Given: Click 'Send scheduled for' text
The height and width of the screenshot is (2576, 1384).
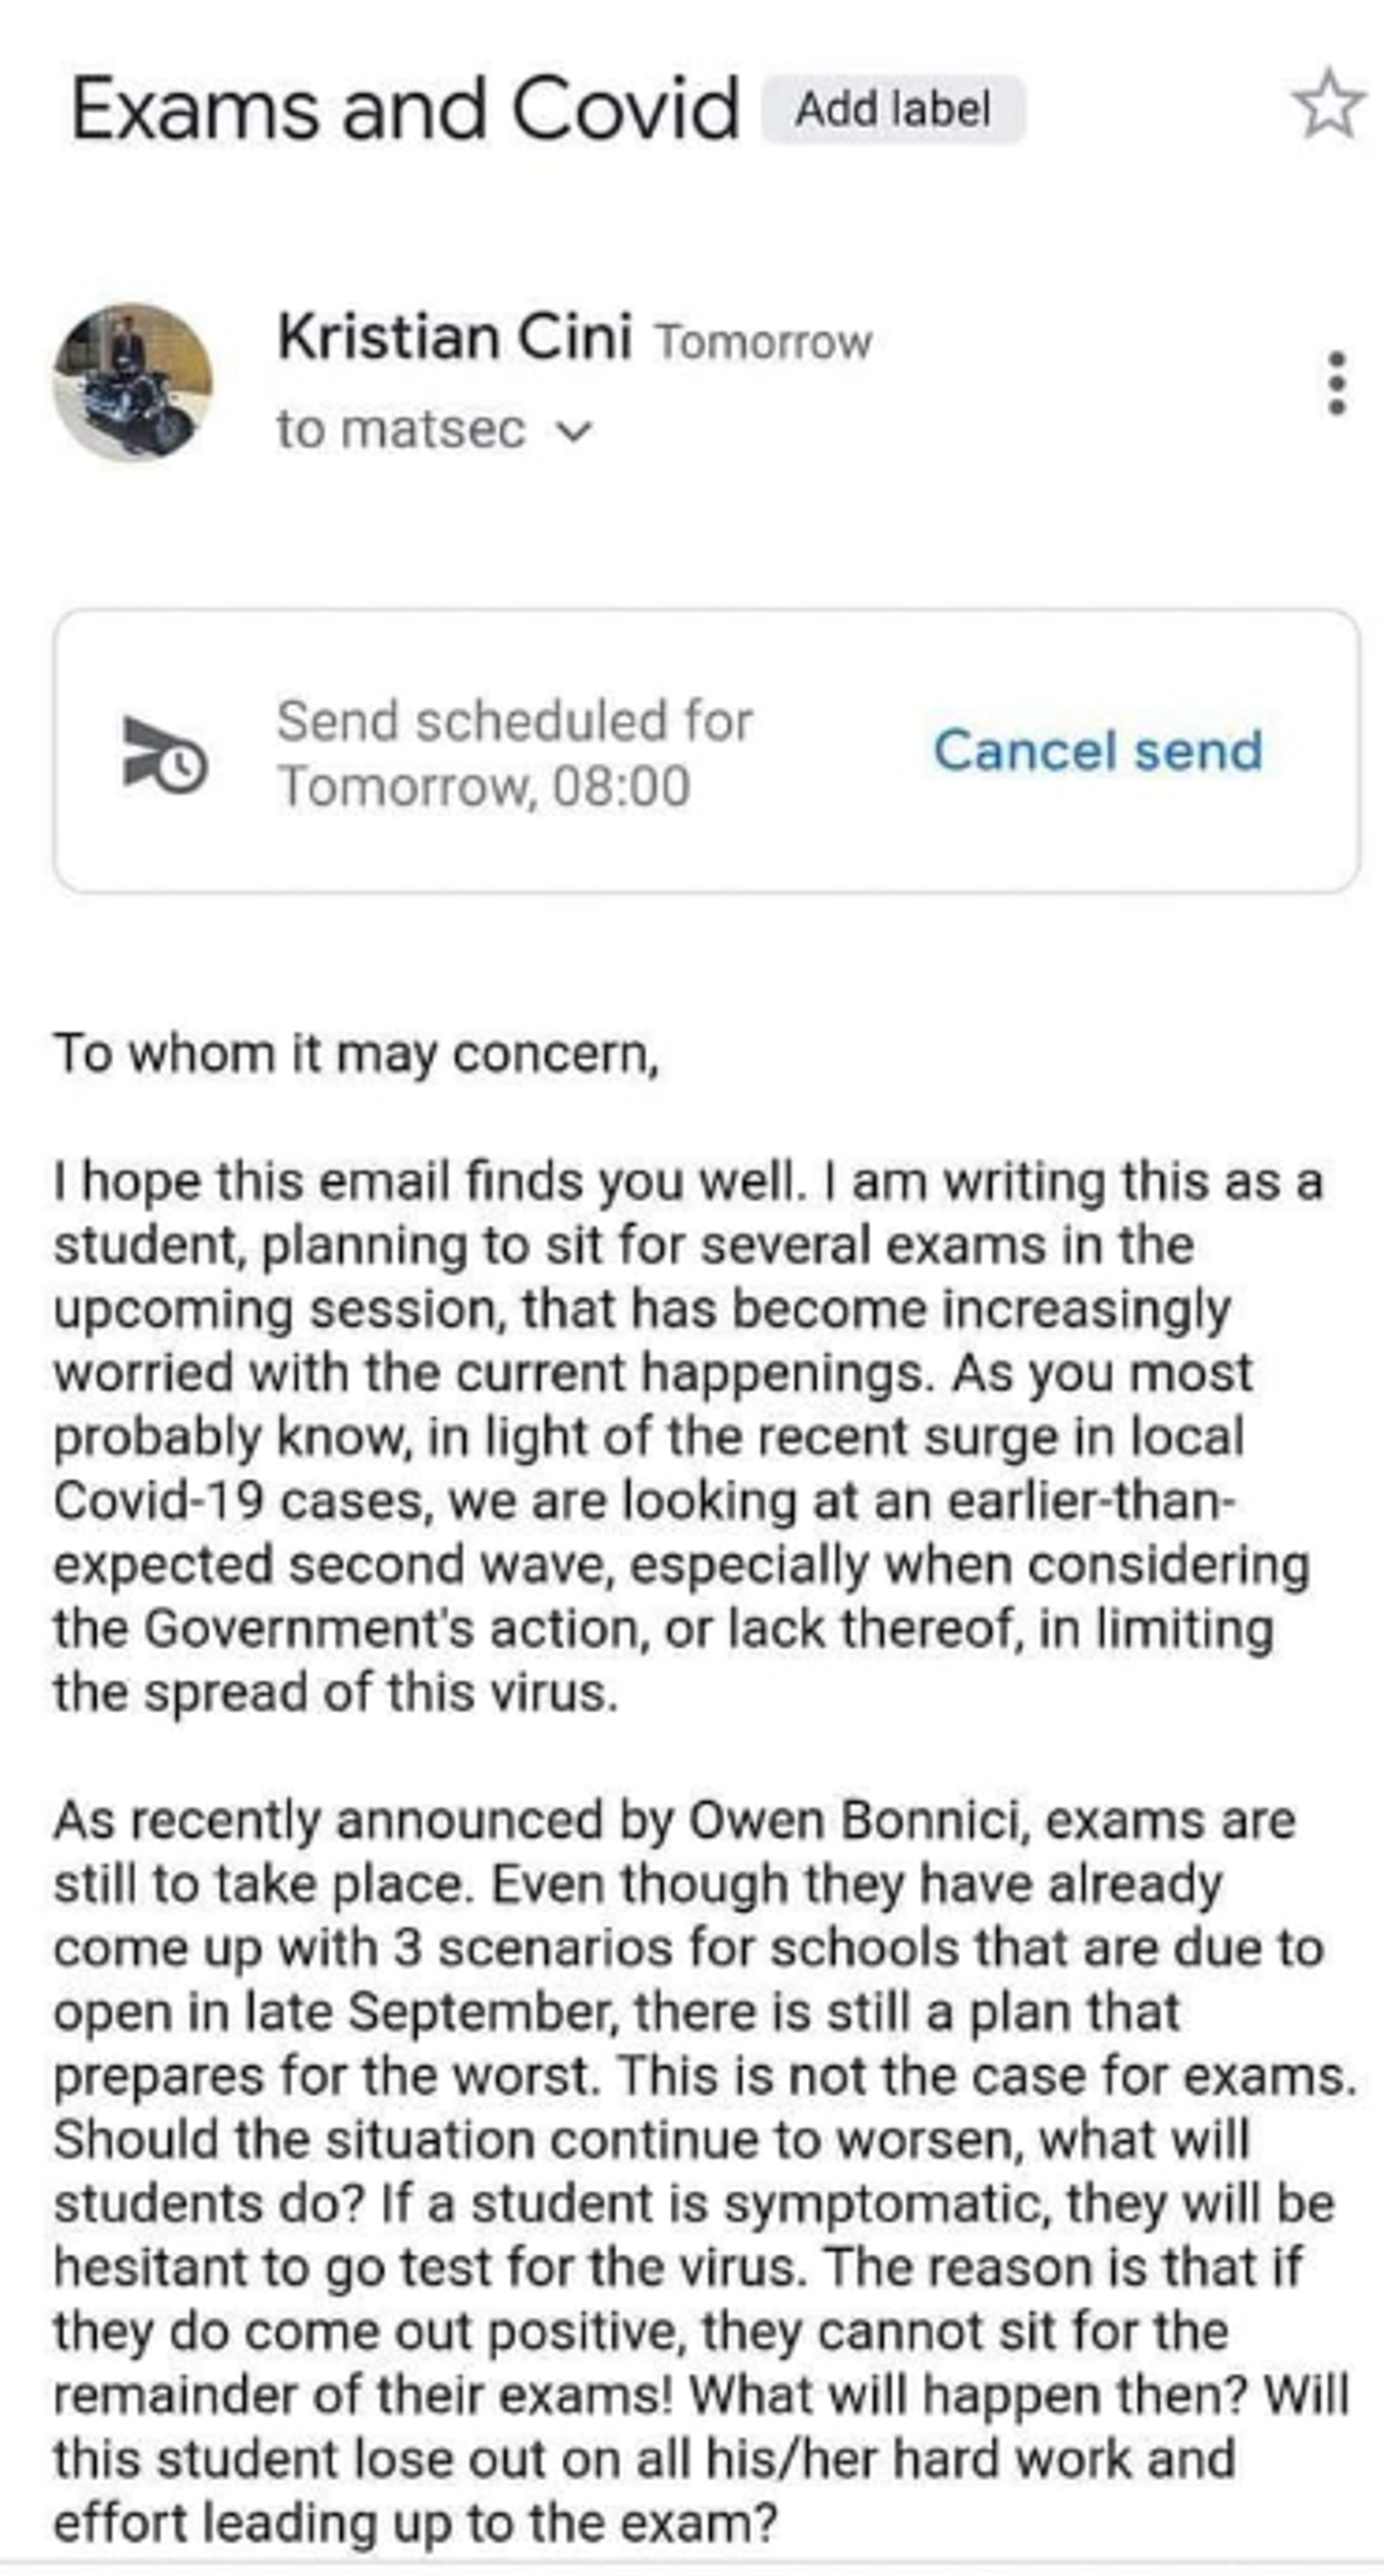Looking at the screenshot, I should pyautogui.click(x=514, y=721).
